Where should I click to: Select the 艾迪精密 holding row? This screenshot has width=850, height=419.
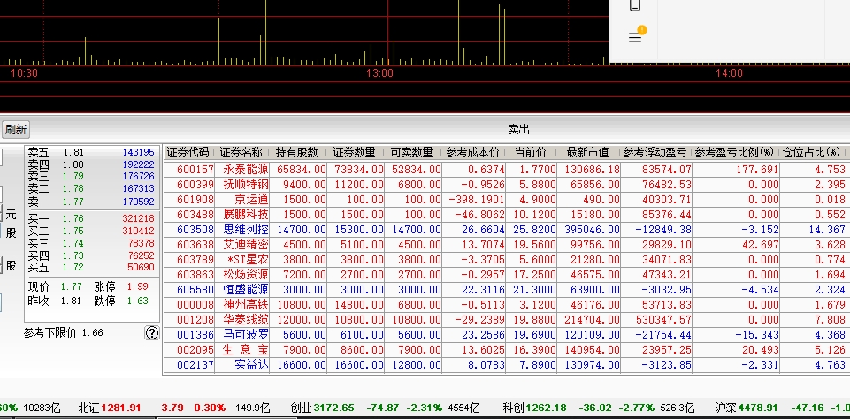[504, 245]
